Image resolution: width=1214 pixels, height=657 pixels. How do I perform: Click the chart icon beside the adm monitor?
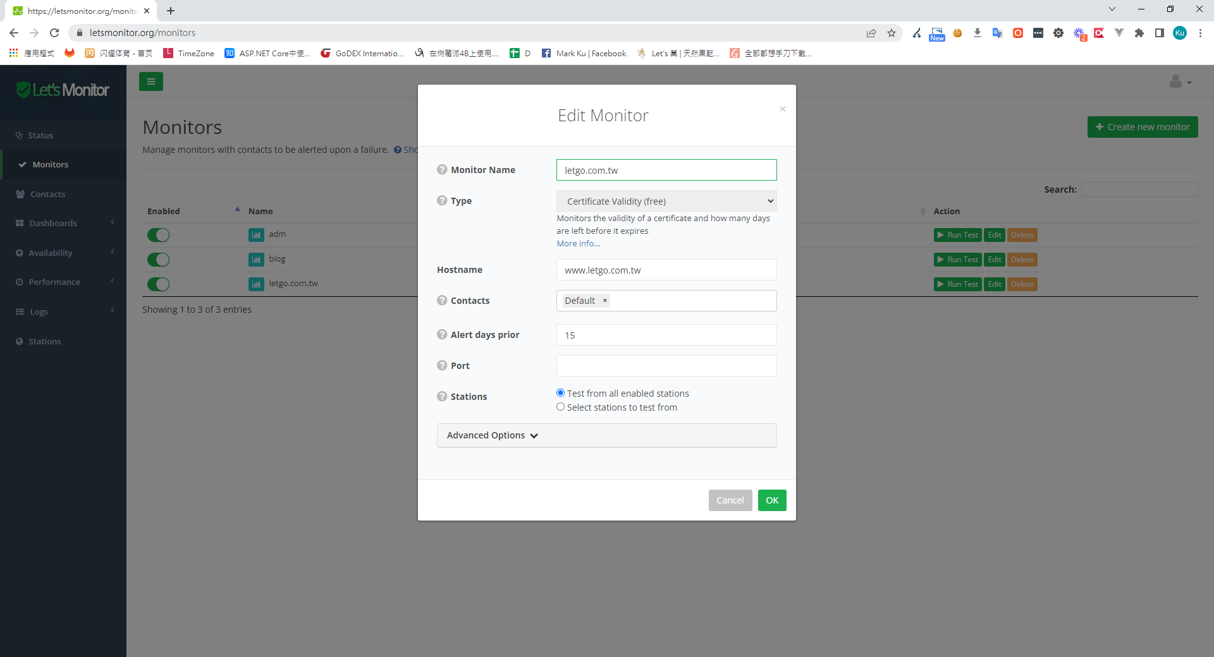256,235
